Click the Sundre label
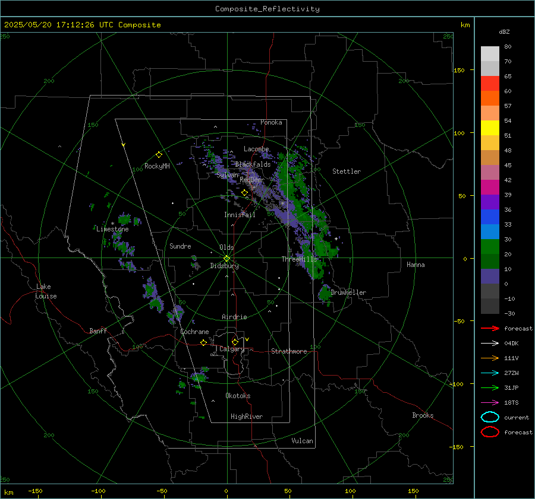Viewport: 535px width, 499px height. point(180,246)
